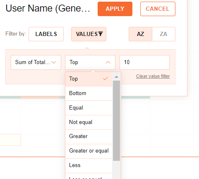The width and height of the screenshot is (199, 179).
Task: Click the Clear value filter link
Action: [x=153, y=76]
